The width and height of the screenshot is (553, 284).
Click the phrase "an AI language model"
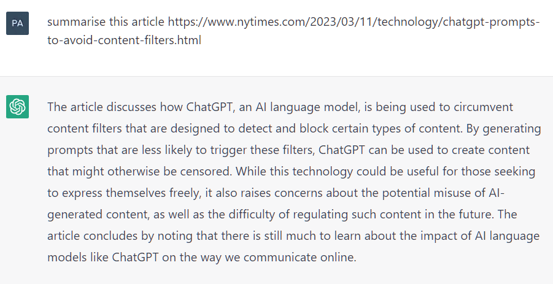(x=292, y=107)
